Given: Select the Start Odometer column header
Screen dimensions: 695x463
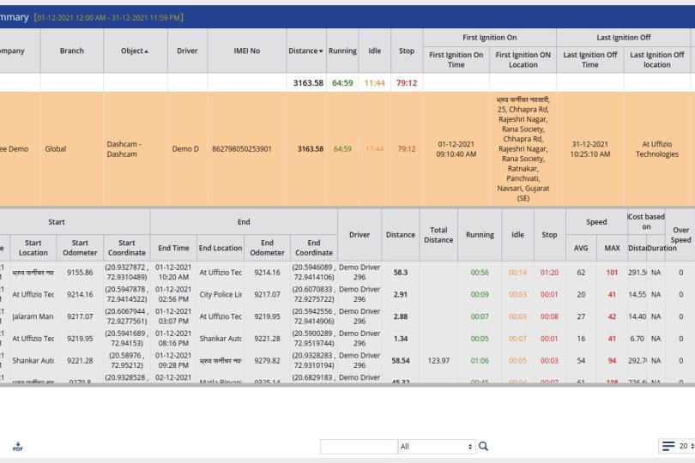Looking at the screenshot, I should [x=81, y=248].
